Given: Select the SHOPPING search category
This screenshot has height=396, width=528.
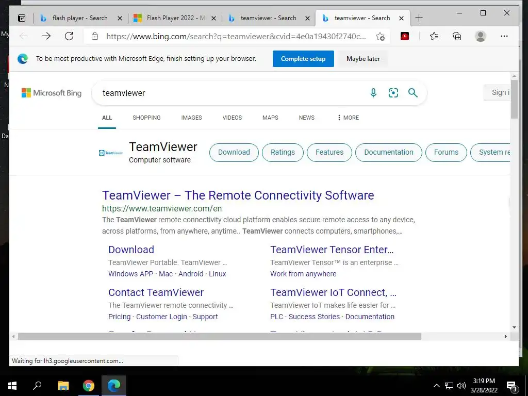Looking at the screenshot, I should point(146,118).
